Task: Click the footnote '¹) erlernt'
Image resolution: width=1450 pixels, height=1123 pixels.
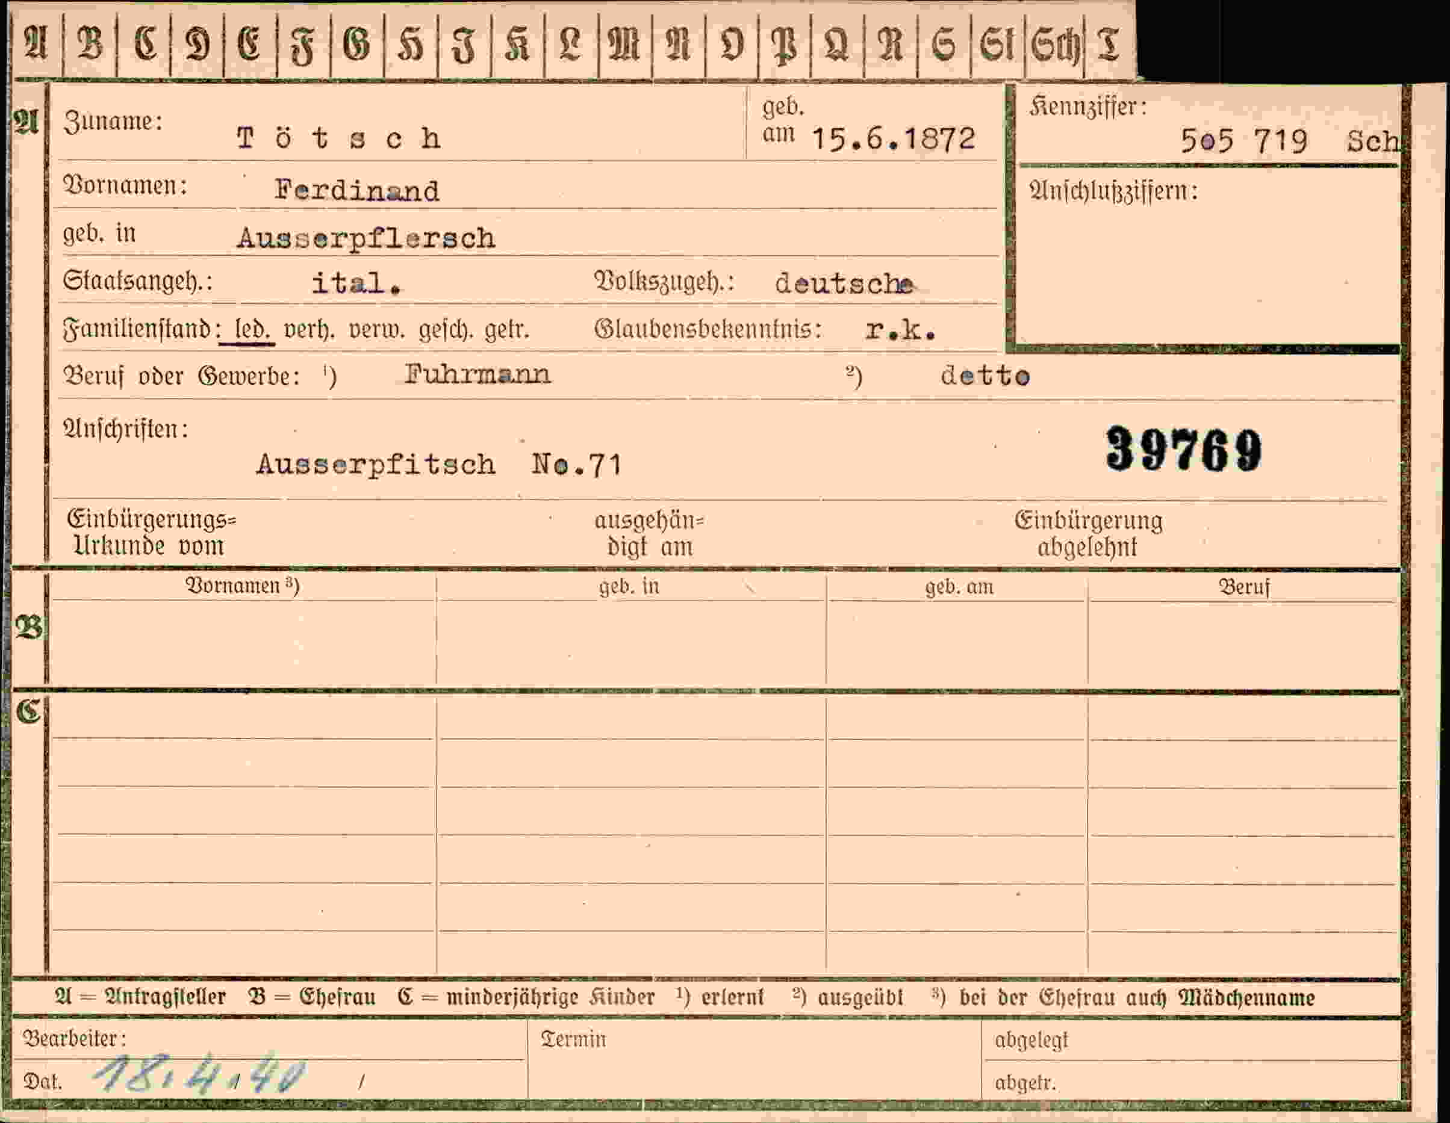Action: point(720,997)
